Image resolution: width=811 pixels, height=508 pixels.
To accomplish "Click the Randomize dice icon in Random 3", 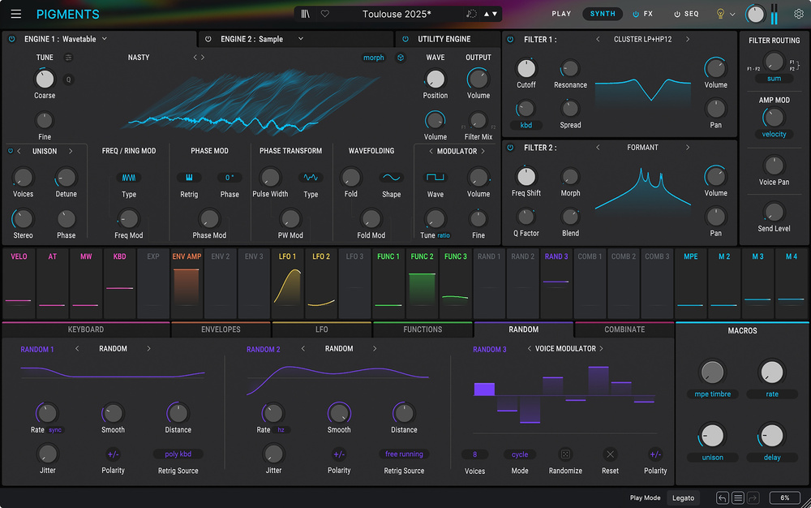I will pos(565,454).
